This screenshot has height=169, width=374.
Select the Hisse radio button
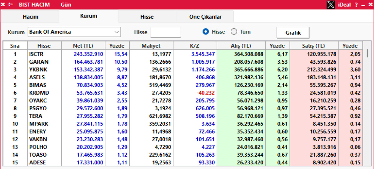coord(205,32)
